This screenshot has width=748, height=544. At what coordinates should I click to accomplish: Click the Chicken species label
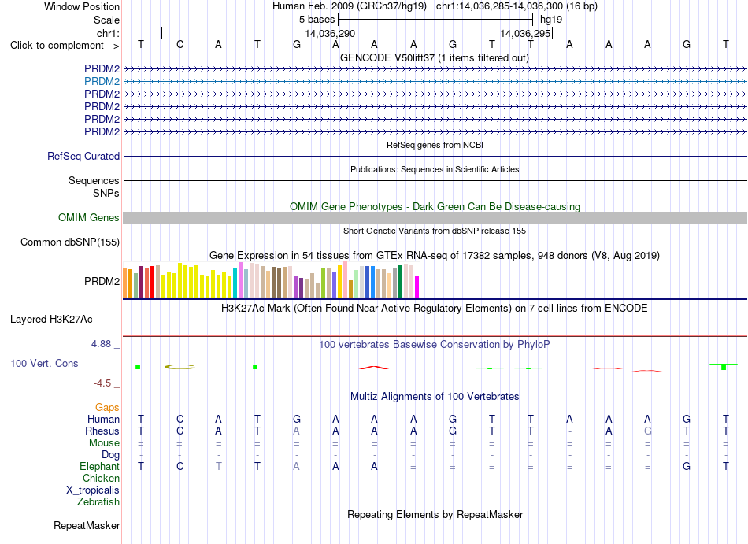(101, 478)
